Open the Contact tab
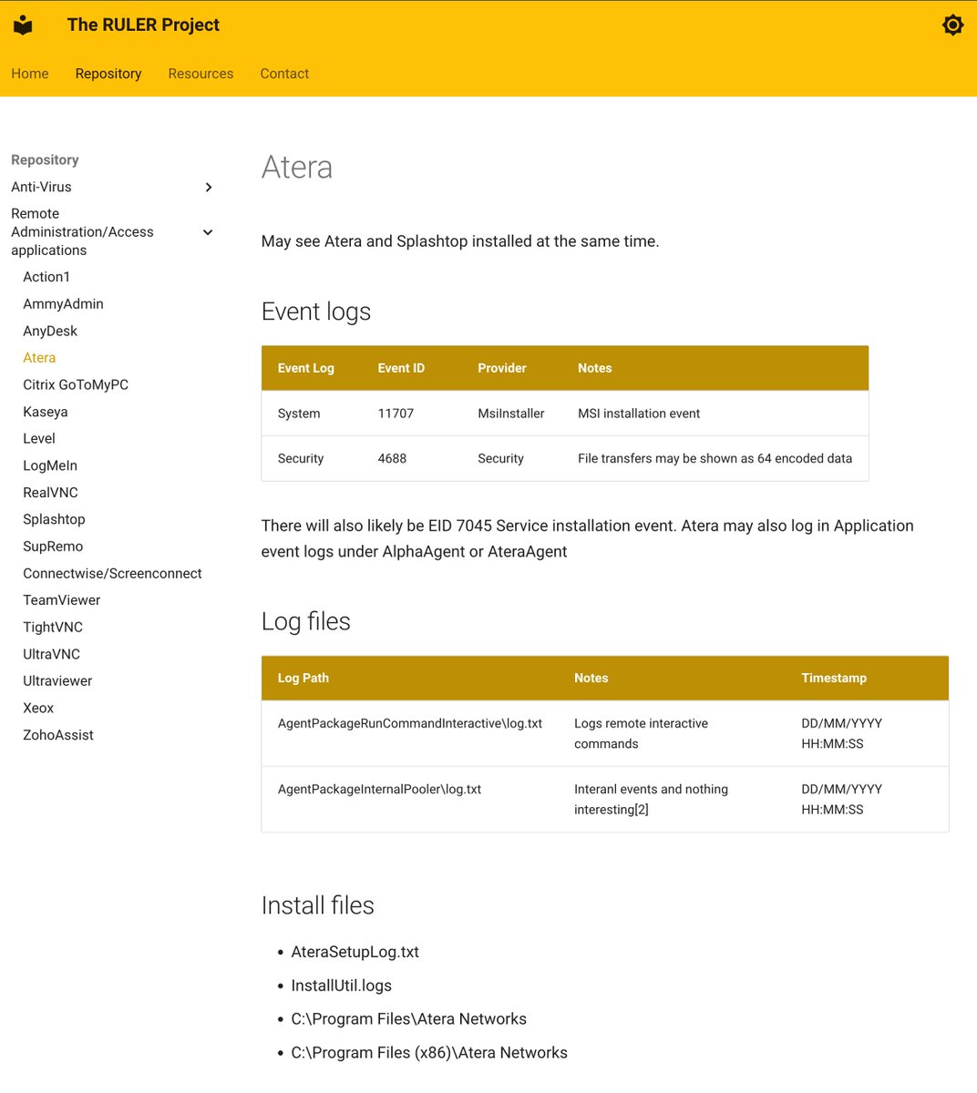The width and height of the screenshot is (977, 1093). (284, 74)
